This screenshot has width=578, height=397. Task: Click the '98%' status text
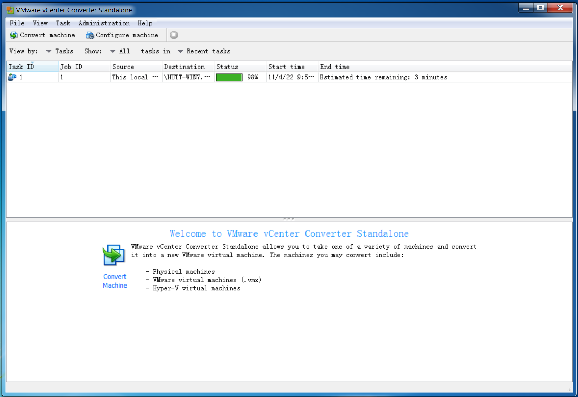[252, 77]
